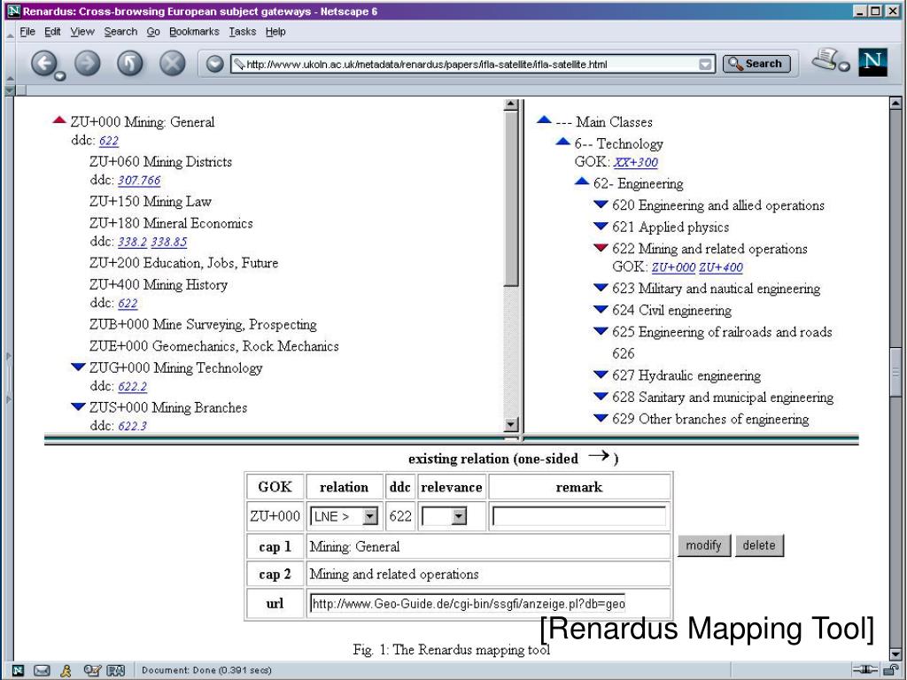
Task: Open the Help menu
Action: [x=276, y=32]
